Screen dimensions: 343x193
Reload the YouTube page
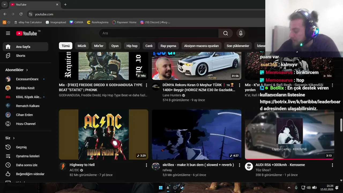point(21,14)
